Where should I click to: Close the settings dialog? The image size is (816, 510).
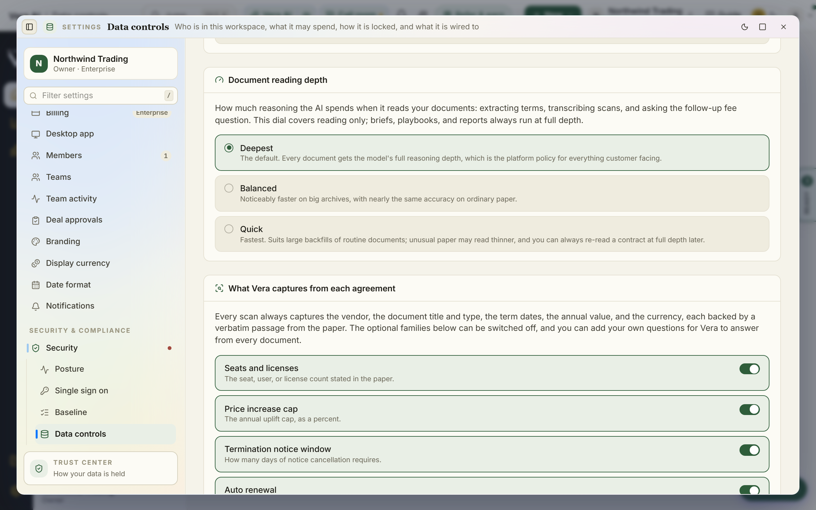(x=783, y=27)
